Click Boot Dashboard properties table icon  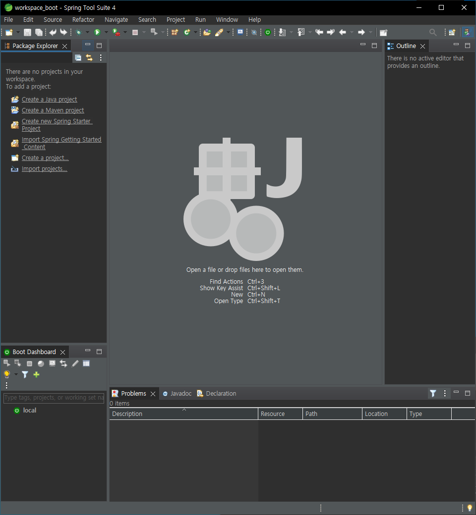pos(86,363)
